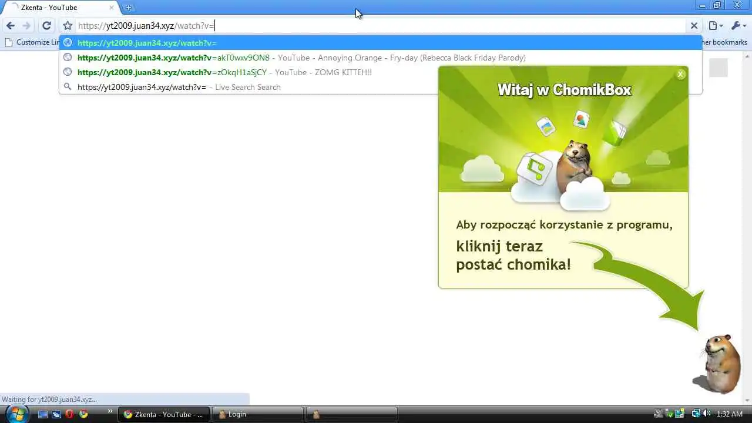
Task: Select the Live Search Search suggestion
Action: [x=381, y=87]
